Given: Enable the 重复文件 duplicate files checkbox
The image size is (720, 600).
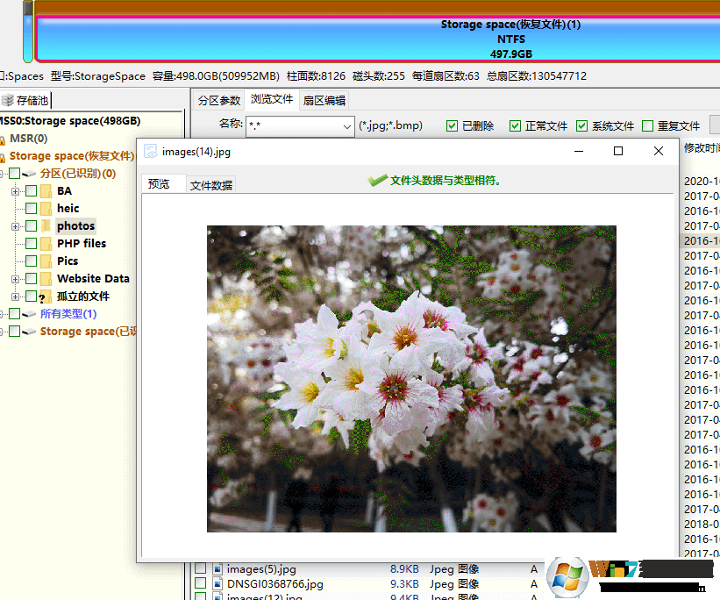Looking at the screenshot, I should [648, 125].
